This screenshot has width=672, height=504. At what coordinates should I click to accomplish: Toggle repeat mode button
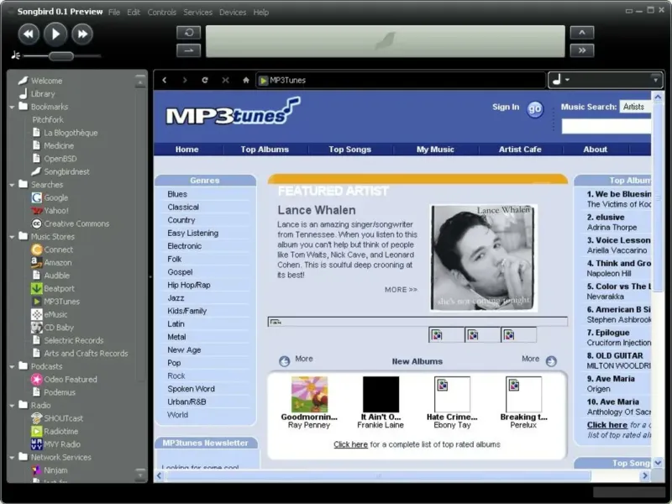[188, 33]
